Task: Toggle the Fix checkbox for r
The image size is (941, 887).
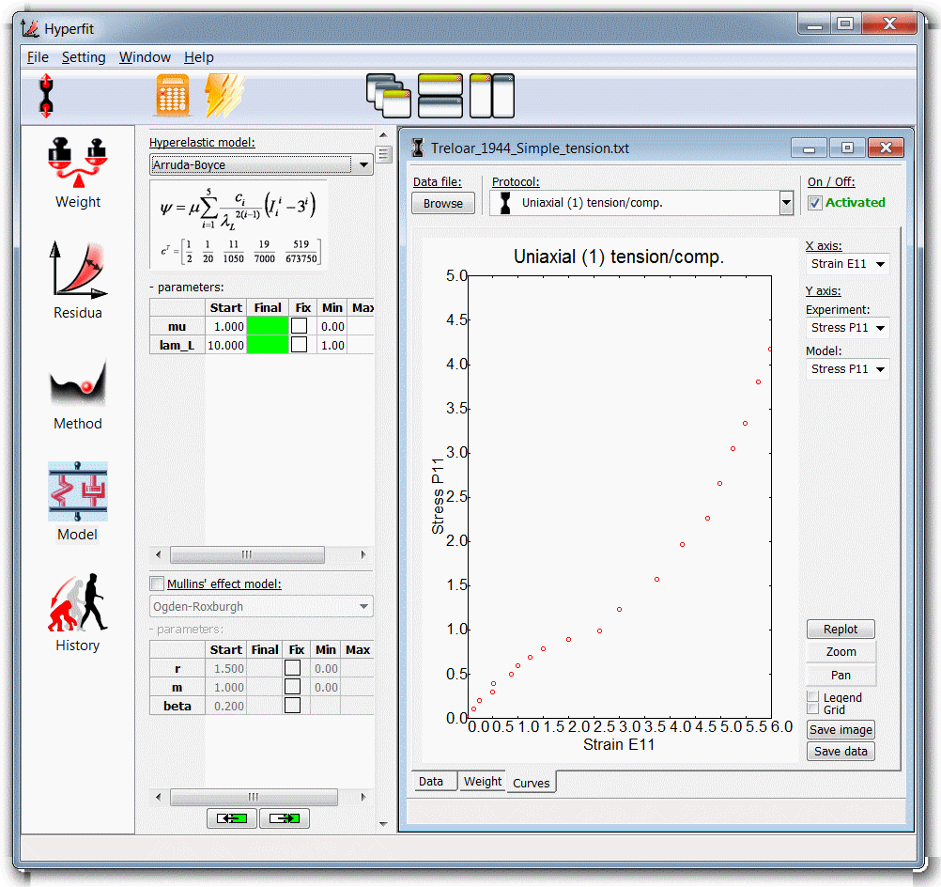Action: click(292, 668)
